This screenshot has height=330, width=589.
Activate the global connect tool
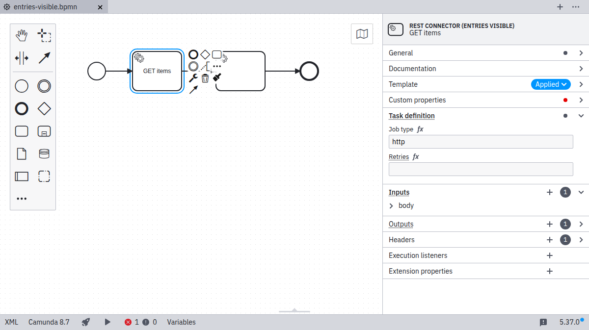tap(44, 58)
